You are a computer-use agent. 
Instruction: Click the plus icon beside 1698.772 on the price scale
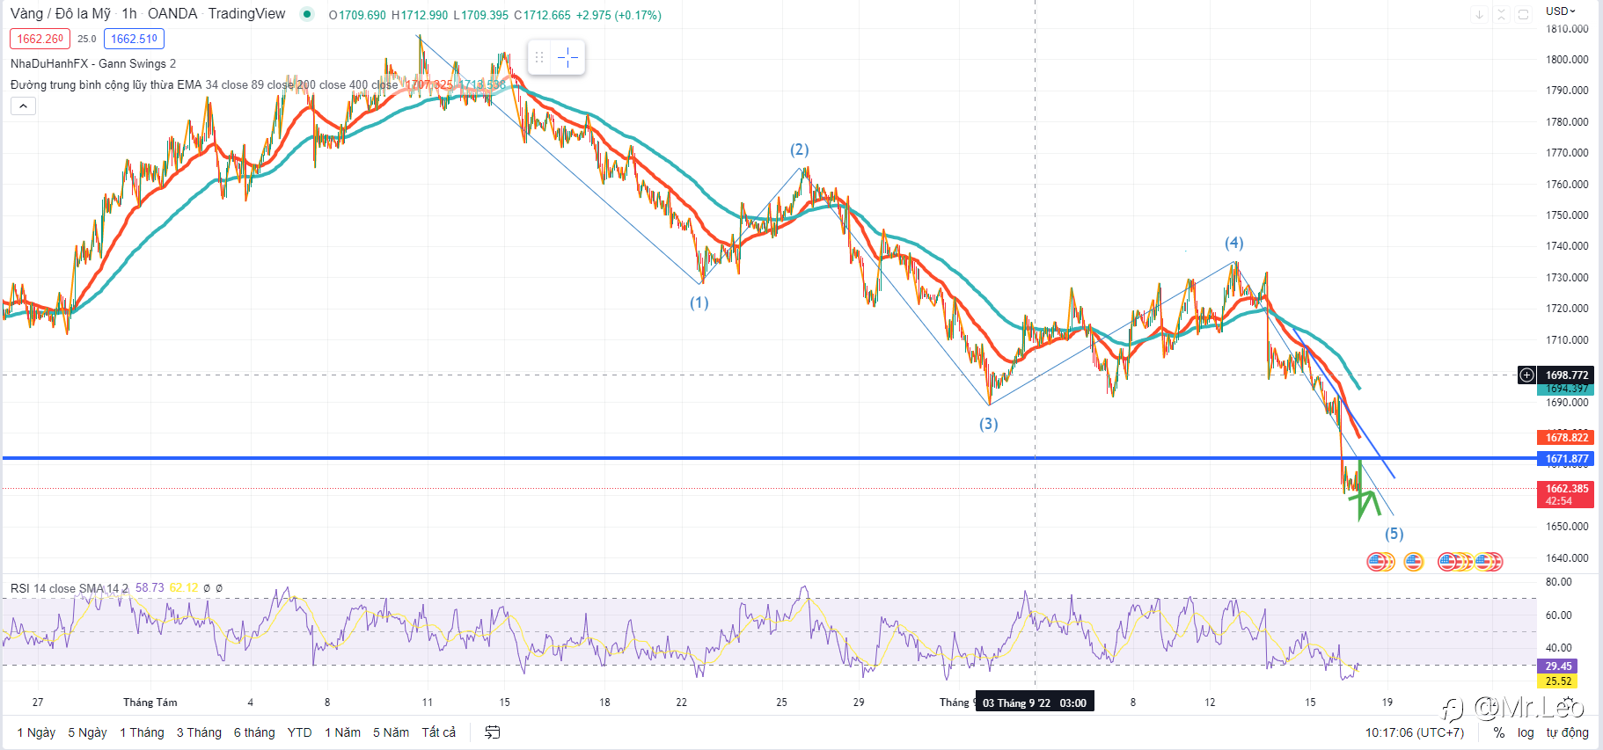point(1526,375)
